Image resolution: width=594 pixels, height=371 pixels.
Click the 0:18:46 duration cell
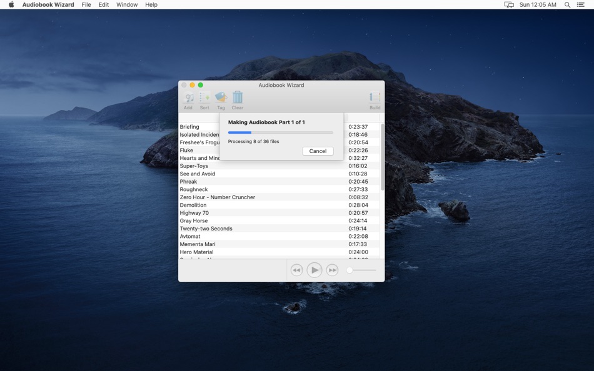pyautogui.click(x=358, y=135)
